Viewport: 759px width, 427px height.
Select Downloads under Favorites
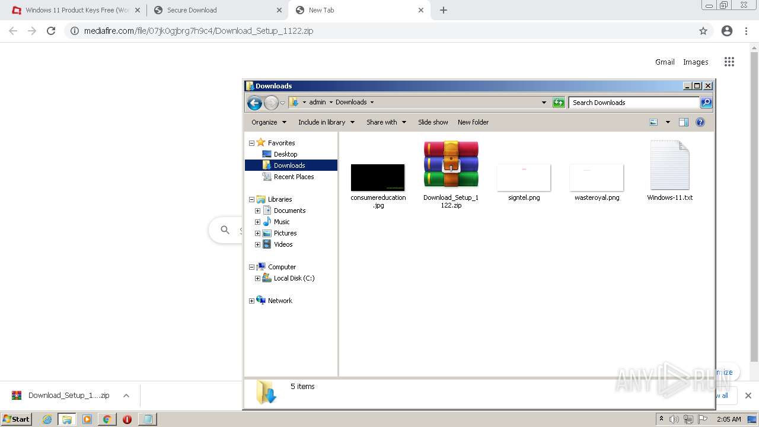[x=289, y=165]
